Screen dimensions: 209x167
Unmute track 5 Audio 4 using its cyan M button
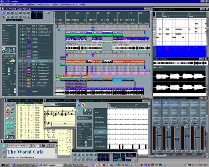[x=23, y=39]
